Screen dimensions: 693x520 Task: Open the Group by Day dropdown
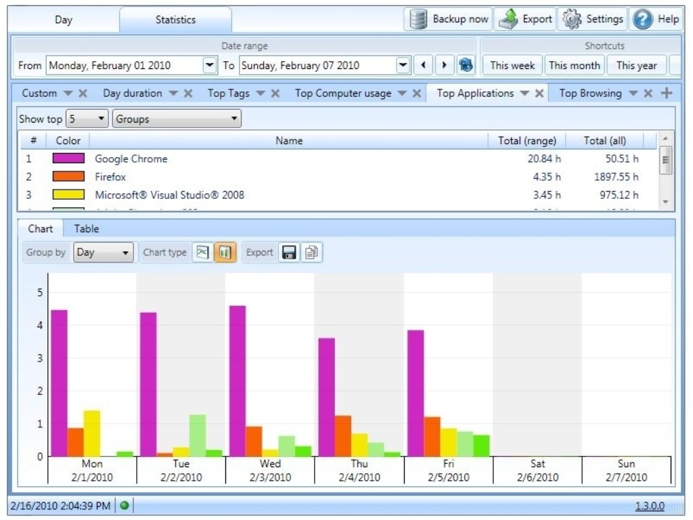coord(104,253)
